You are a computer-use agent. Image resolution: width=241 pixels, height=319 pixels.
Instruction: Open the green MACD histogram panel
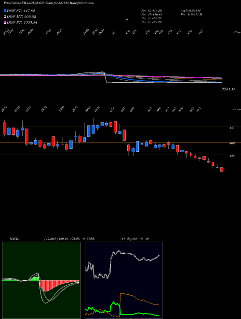pos(41,280)
